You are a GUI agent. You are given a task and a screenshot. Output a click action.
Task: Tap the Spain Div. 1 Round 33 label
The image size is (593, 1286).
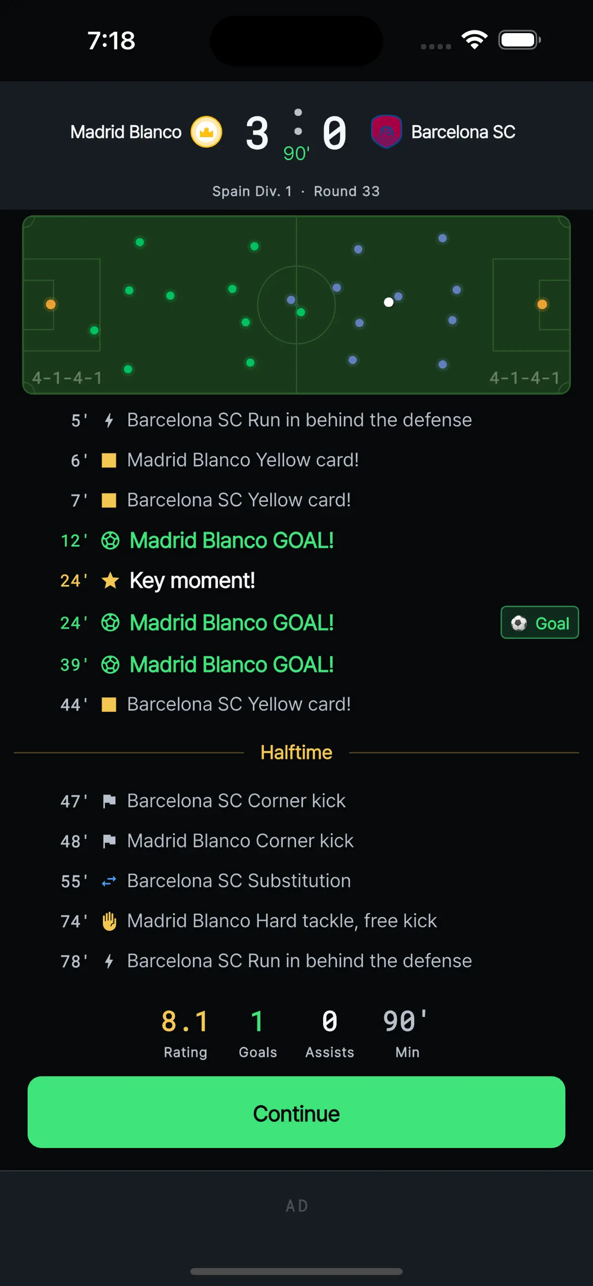(296, 191)
